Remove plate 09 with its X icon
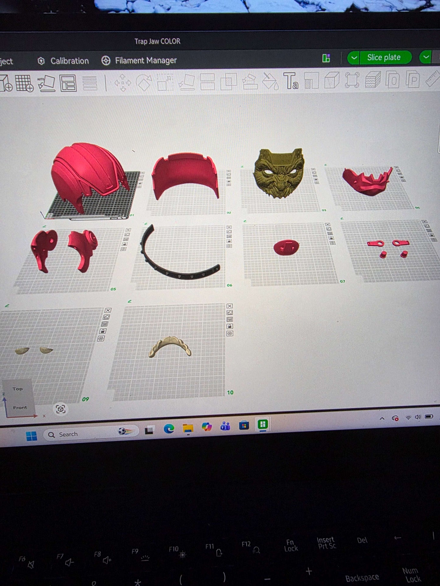Image resolution: width=440 pixels, height=586 pixels. (x=108, y=310)
